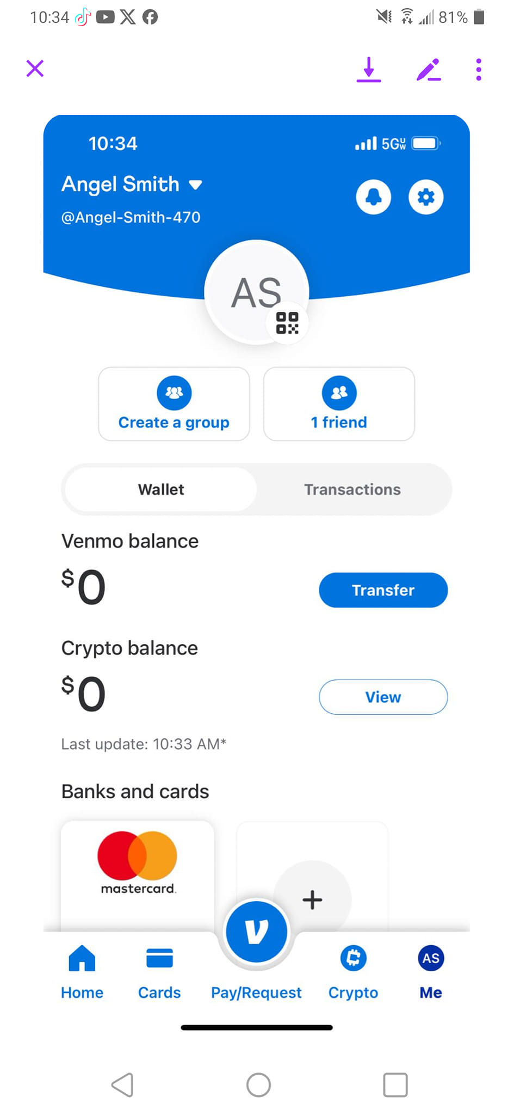View the crypto balance
The width and height of the screenshot is (514, 1115).
[383, 697]
